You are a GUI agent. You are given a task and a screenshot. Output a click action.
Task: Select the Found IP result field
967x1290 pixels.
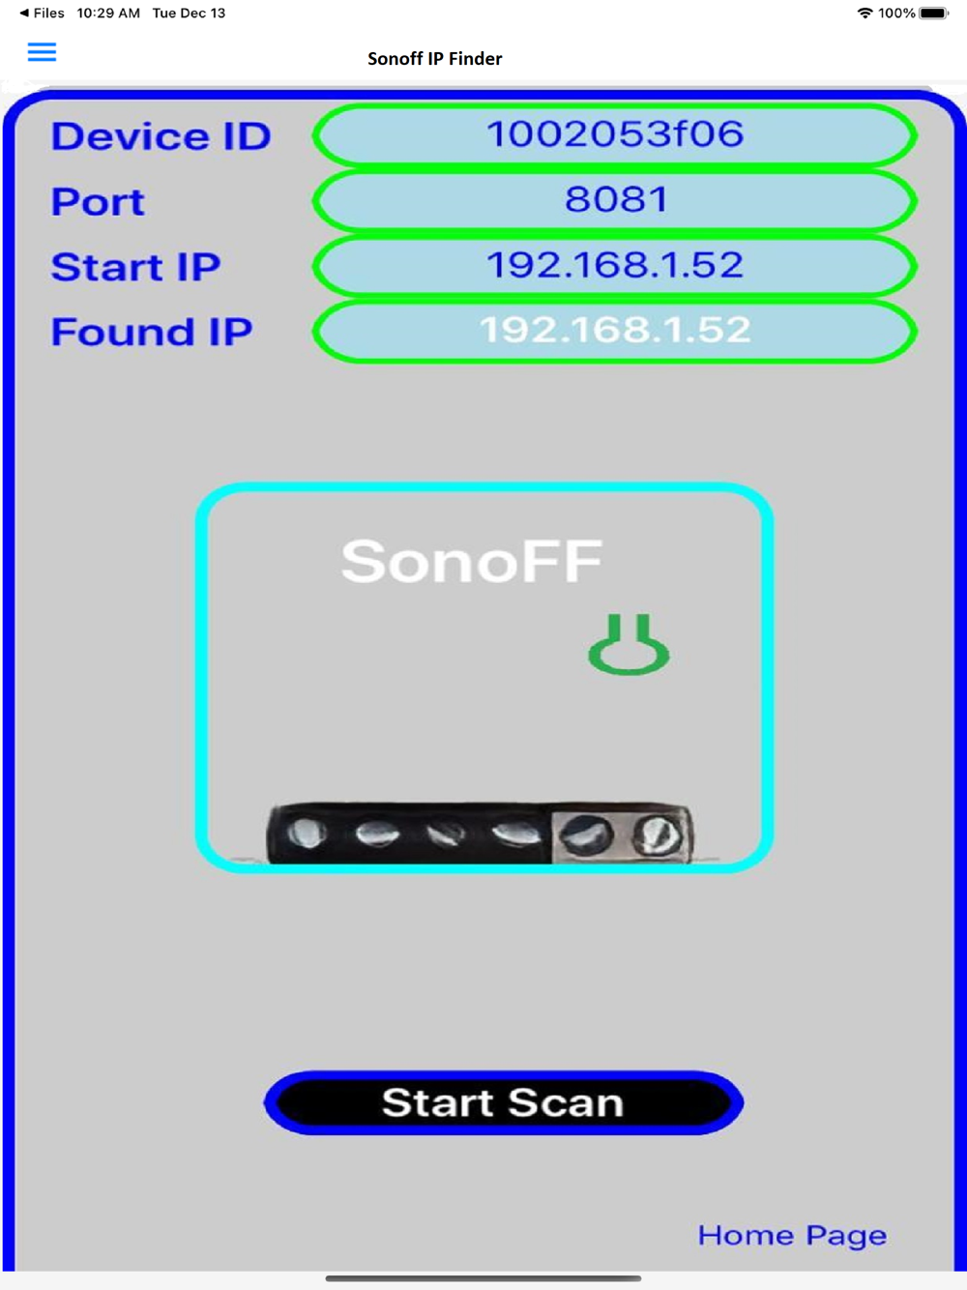(615, 332)
